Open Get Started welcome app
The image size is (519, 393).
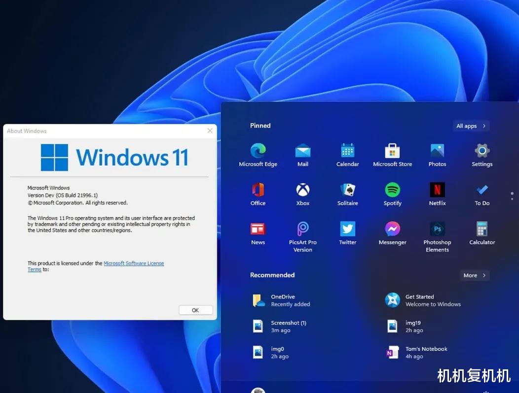tap(423, 300)
